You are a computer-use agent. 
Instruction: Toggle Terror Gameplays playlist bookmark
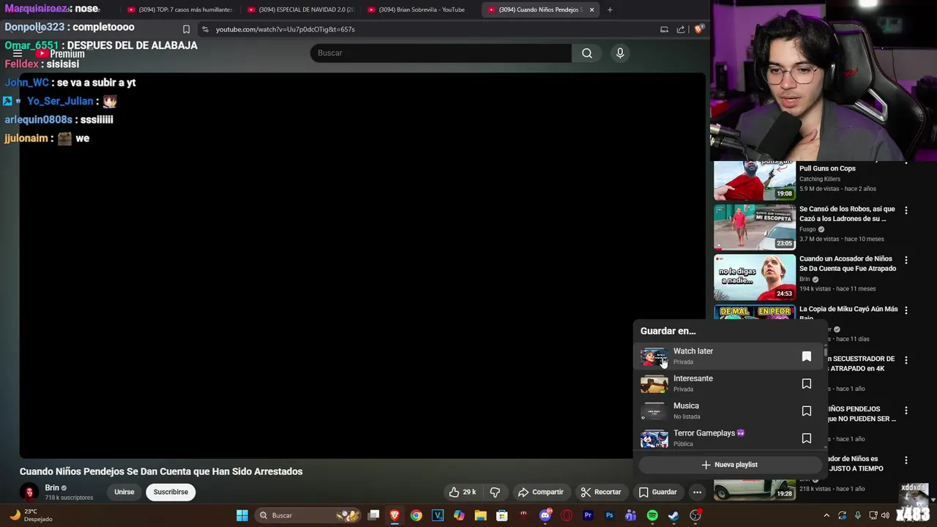(806, 438)
